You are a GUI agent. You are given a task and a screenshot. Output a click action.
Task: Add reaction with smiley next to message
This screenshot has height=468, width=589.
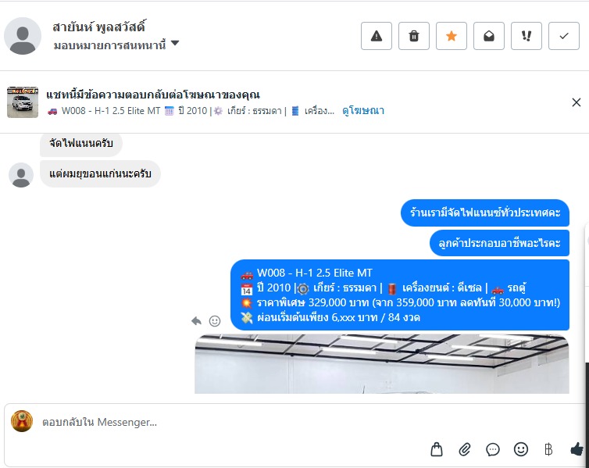click(215, 321)
